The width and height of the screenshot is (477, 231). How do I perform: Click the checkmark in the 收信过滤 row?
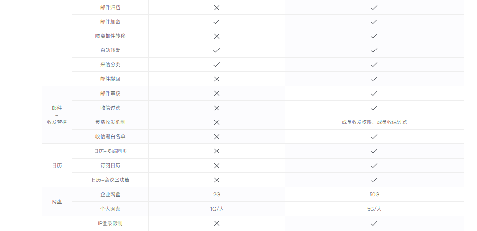point(374,108)
